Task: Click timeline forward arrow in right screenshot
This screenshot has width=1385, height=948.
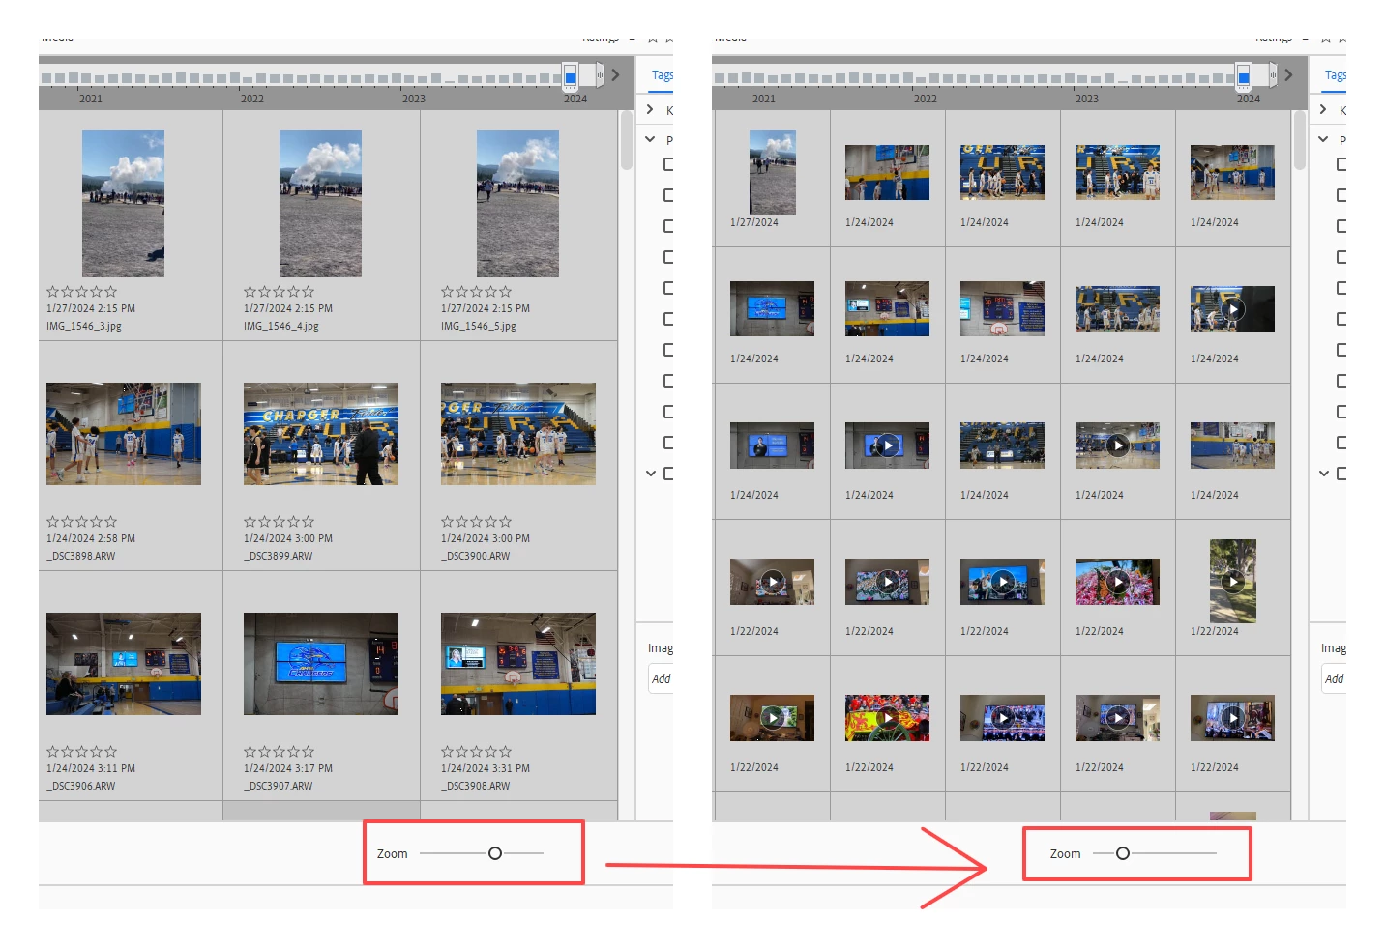Action: pyautogui.click(x=1288, y=74)
